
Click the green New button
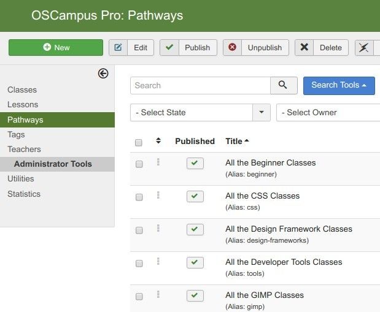56,47
